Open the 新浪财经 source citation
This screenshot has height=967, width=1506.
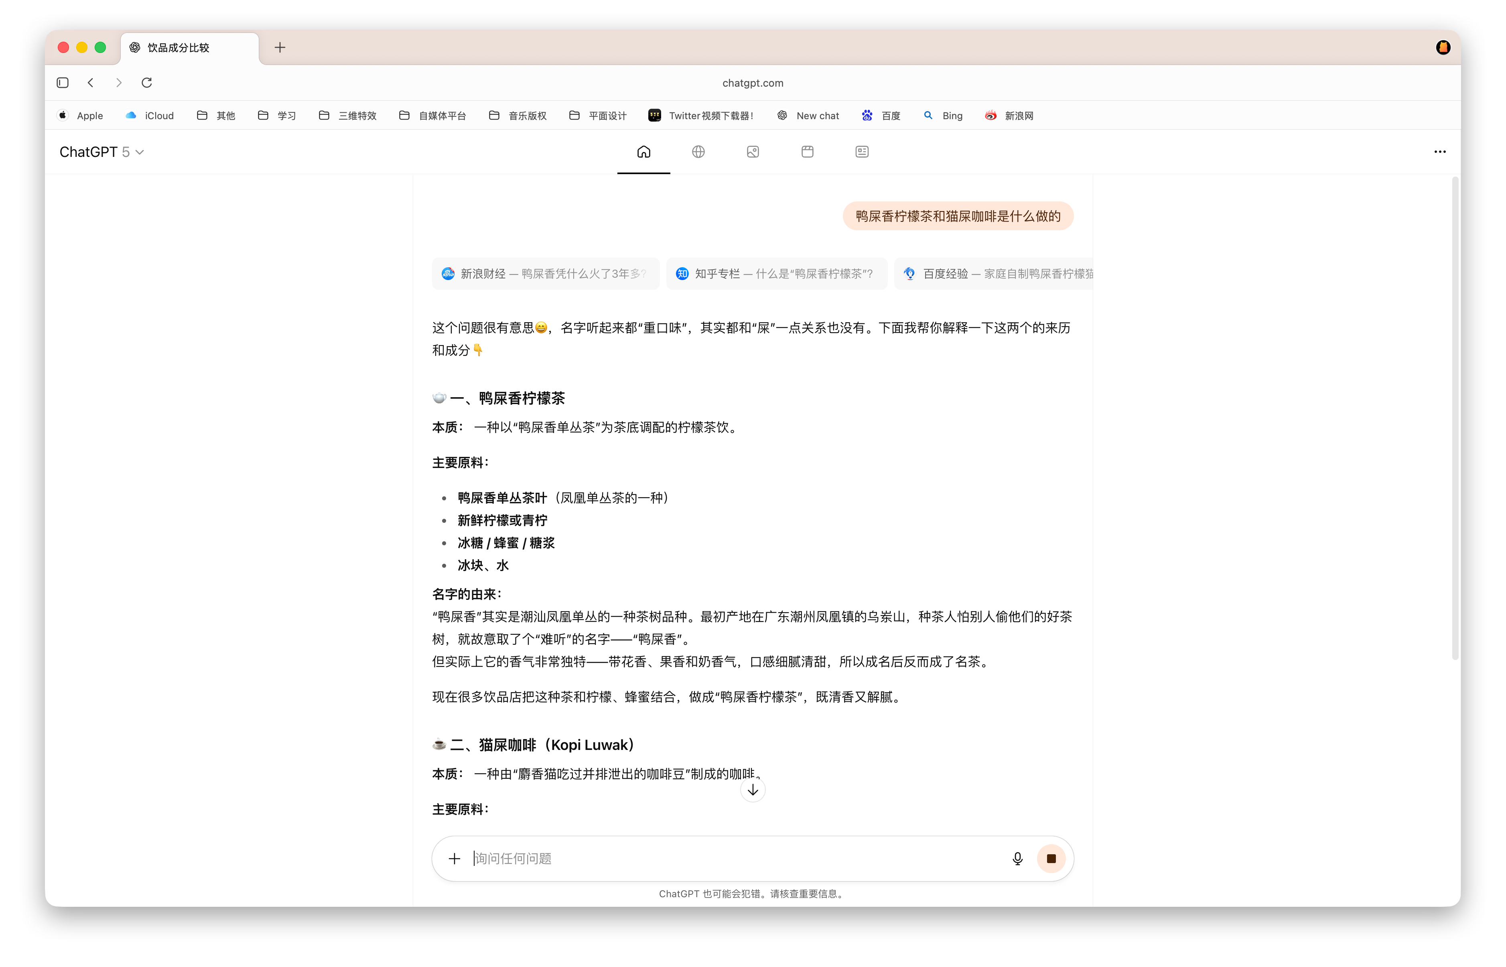pos(545,274)
